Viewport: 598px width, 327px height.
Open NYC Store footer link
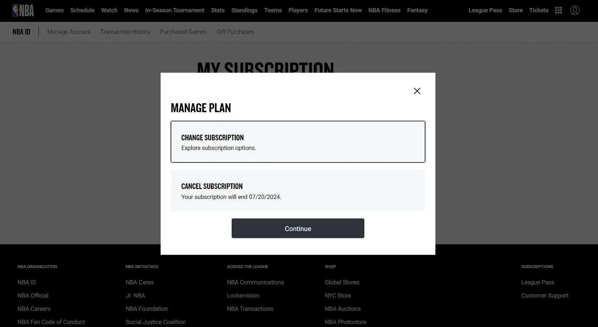[338, 296]
